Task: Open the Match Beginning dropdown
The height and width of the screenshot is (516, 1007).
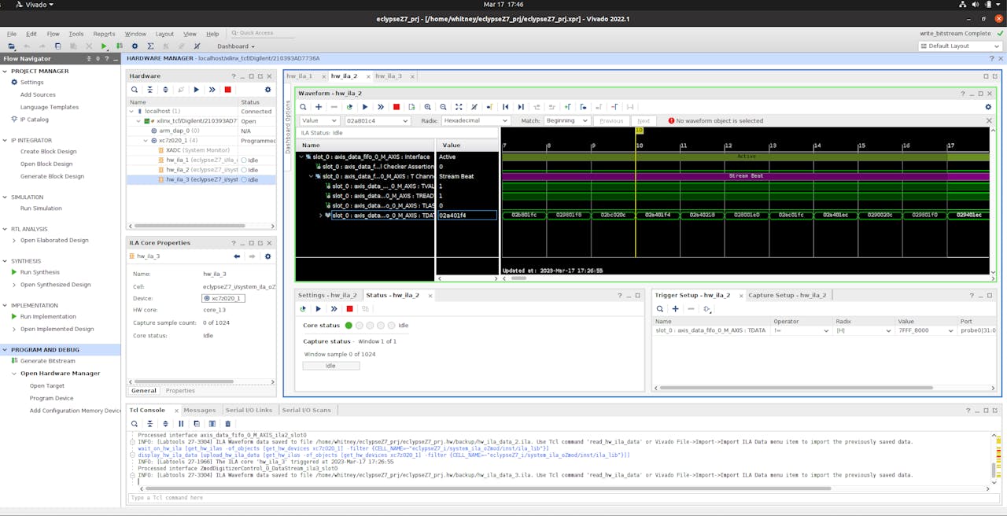Action: coord(566,121)
